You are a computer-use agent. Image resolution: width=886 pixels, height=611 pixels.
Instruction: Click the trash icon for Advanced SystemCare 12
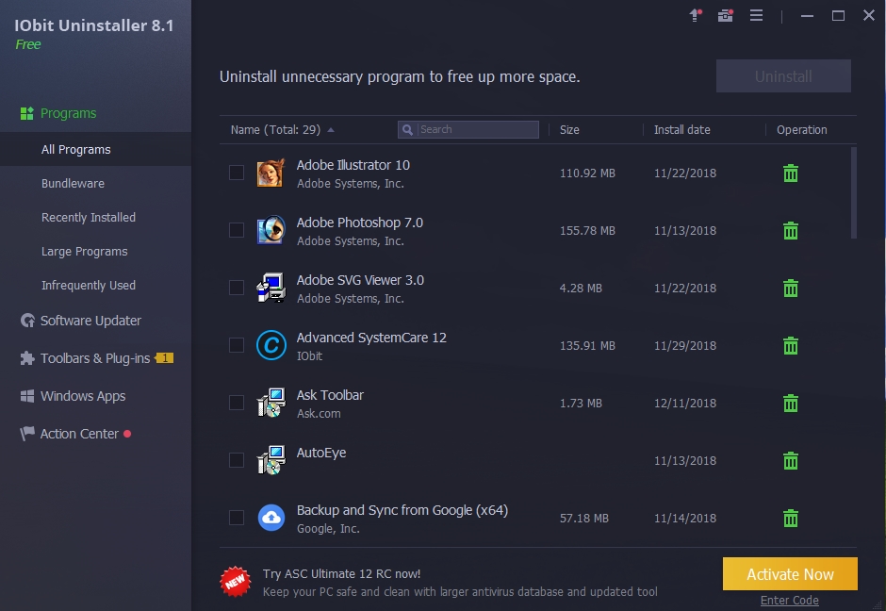[791, 345]
